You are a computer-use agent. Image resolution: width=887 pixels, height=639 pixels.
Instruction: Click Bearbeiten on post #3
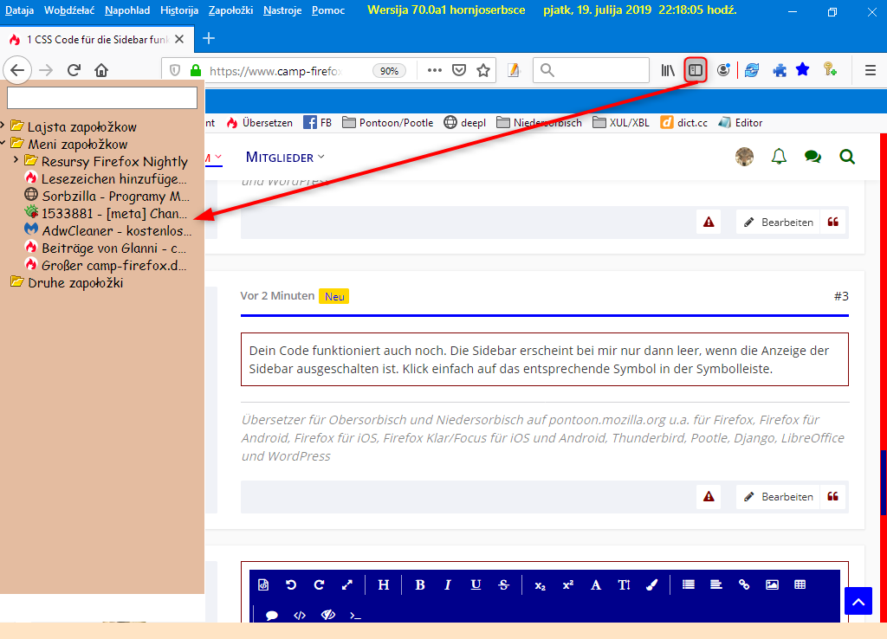point(778,496)
